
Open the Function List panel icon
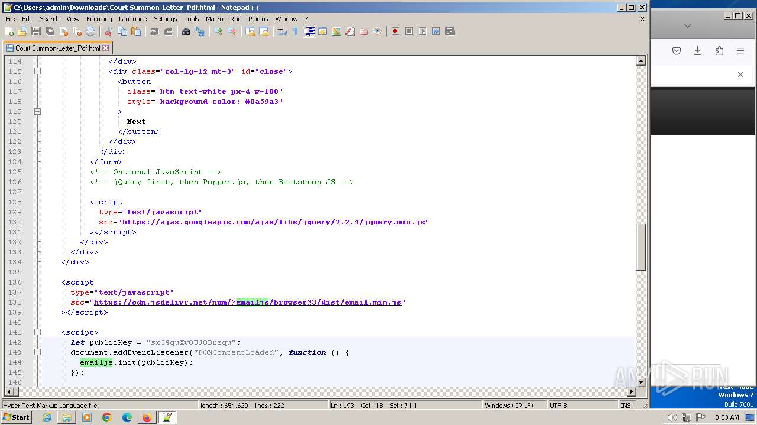click(x=350, y=31)
